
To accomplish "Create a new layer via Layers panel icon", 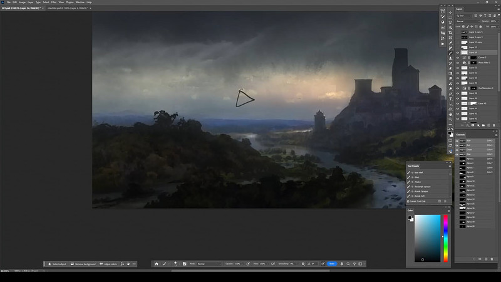I will pyautogui.click(x=488, y=125).
